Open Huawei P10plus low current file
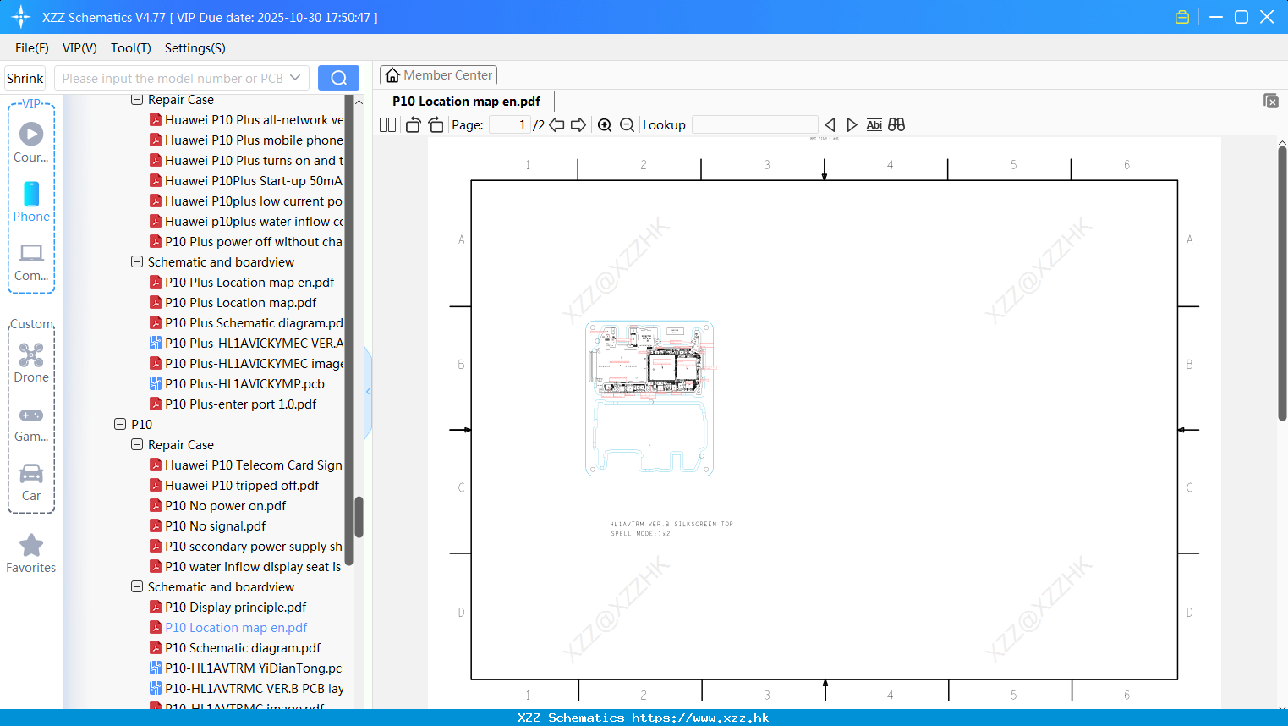Image resolution: width=1288 pixels, height=726 pixels. point(246,201)
